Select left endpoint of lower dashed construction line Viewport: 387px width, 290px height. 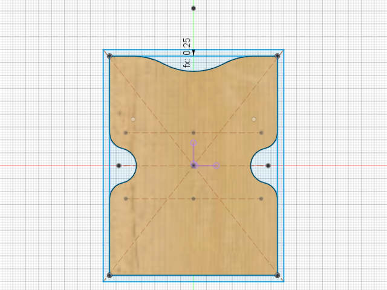pyautogui.click(x=126, y=199)
